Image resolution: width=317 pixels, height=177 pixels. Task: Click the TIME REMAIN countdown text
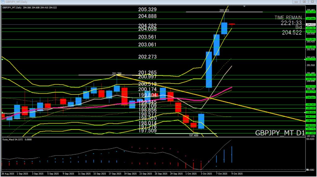288,18
